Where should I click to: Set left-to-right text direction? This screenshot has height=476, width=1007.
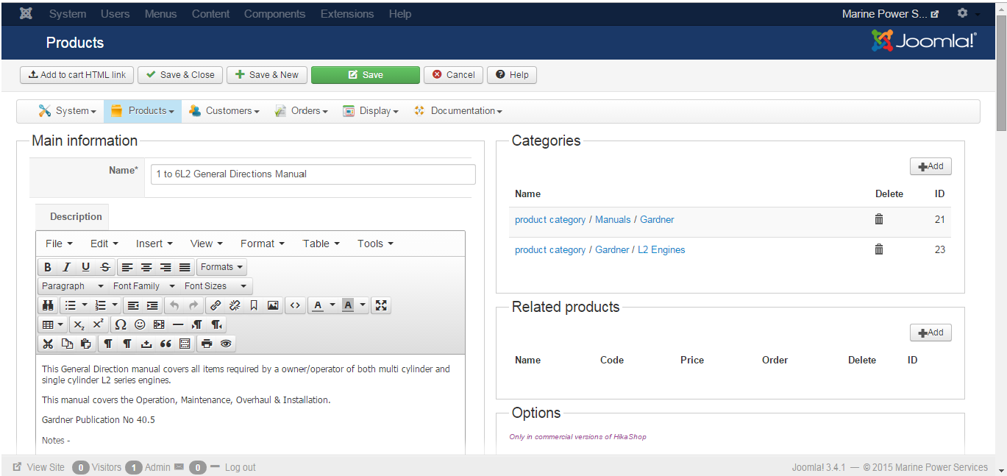(x=197, y=324)
